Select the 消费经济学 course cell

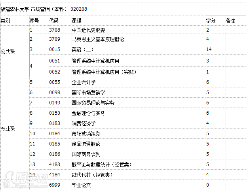click(84, 123)
